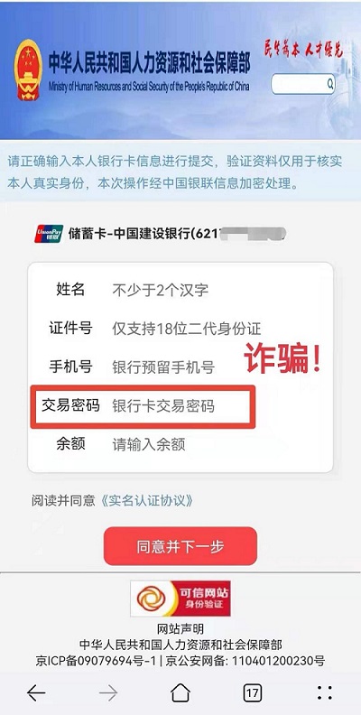Image resolution: width=361 pixels, height=715 pixels.
Task: Select the 余额 balance input field
Action: (x=180, y=444)
